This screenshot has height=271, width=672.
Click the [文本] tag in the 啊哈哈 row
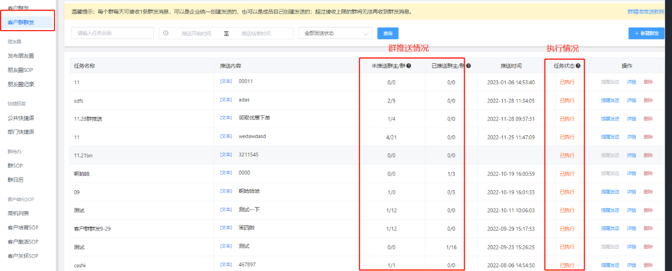pyautogui.click(x=226, y=173)
